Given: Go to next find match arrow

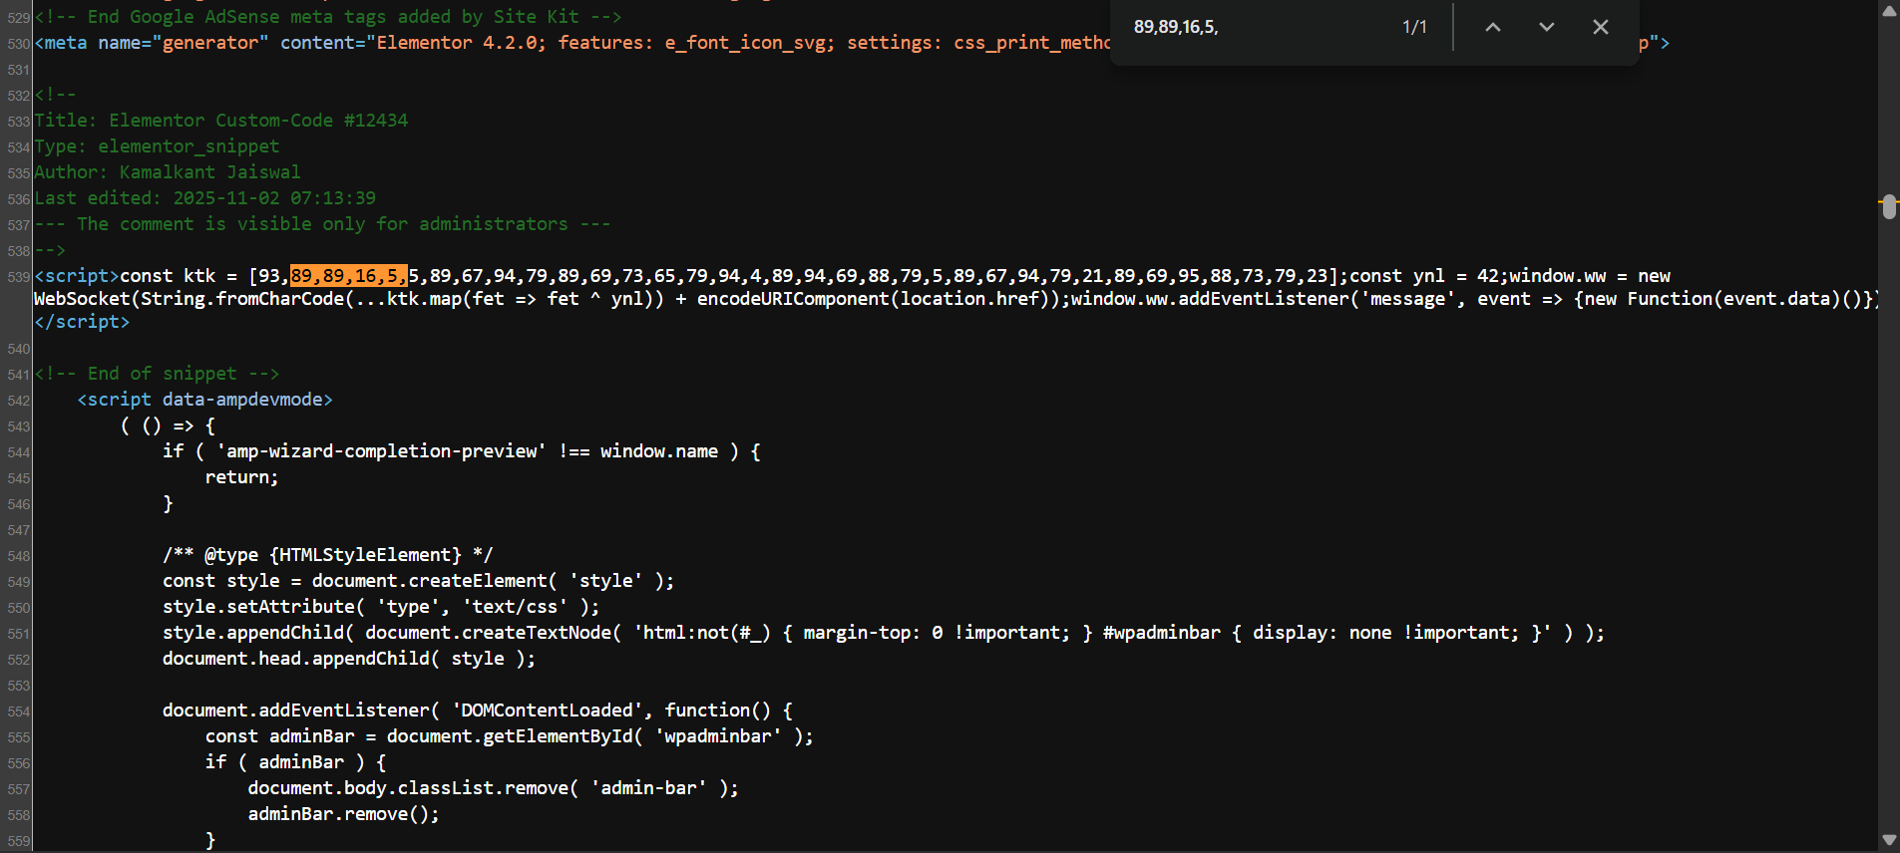Looking at the screenshot, I should click(1547, 27).
